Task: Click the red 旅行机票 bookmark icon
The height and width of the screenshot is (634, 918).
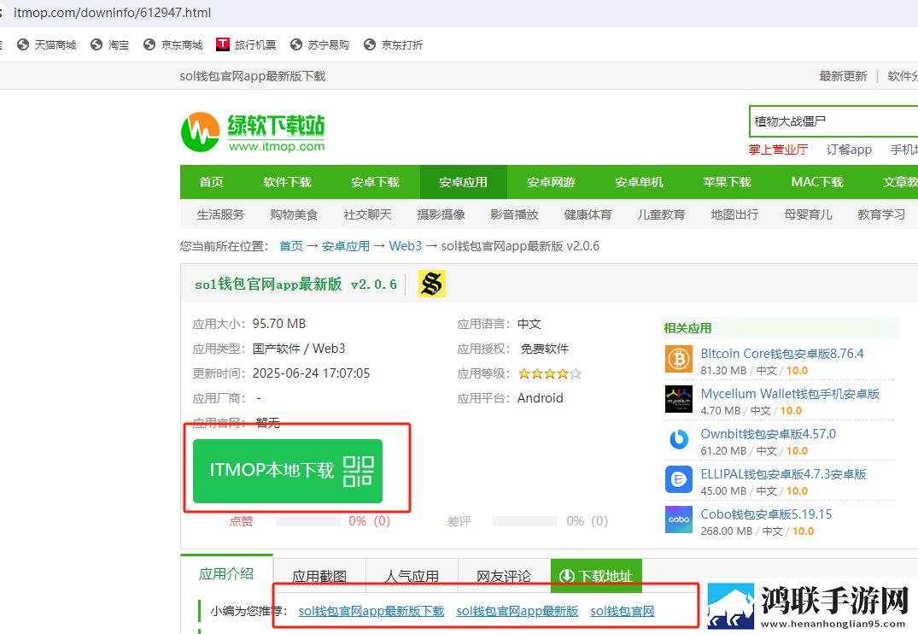Action: 223,44
